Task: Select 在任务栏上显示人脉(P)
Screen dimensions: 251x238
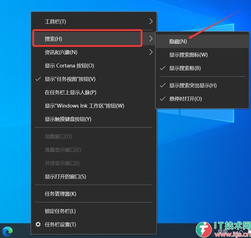Action: tap(70, 93)
